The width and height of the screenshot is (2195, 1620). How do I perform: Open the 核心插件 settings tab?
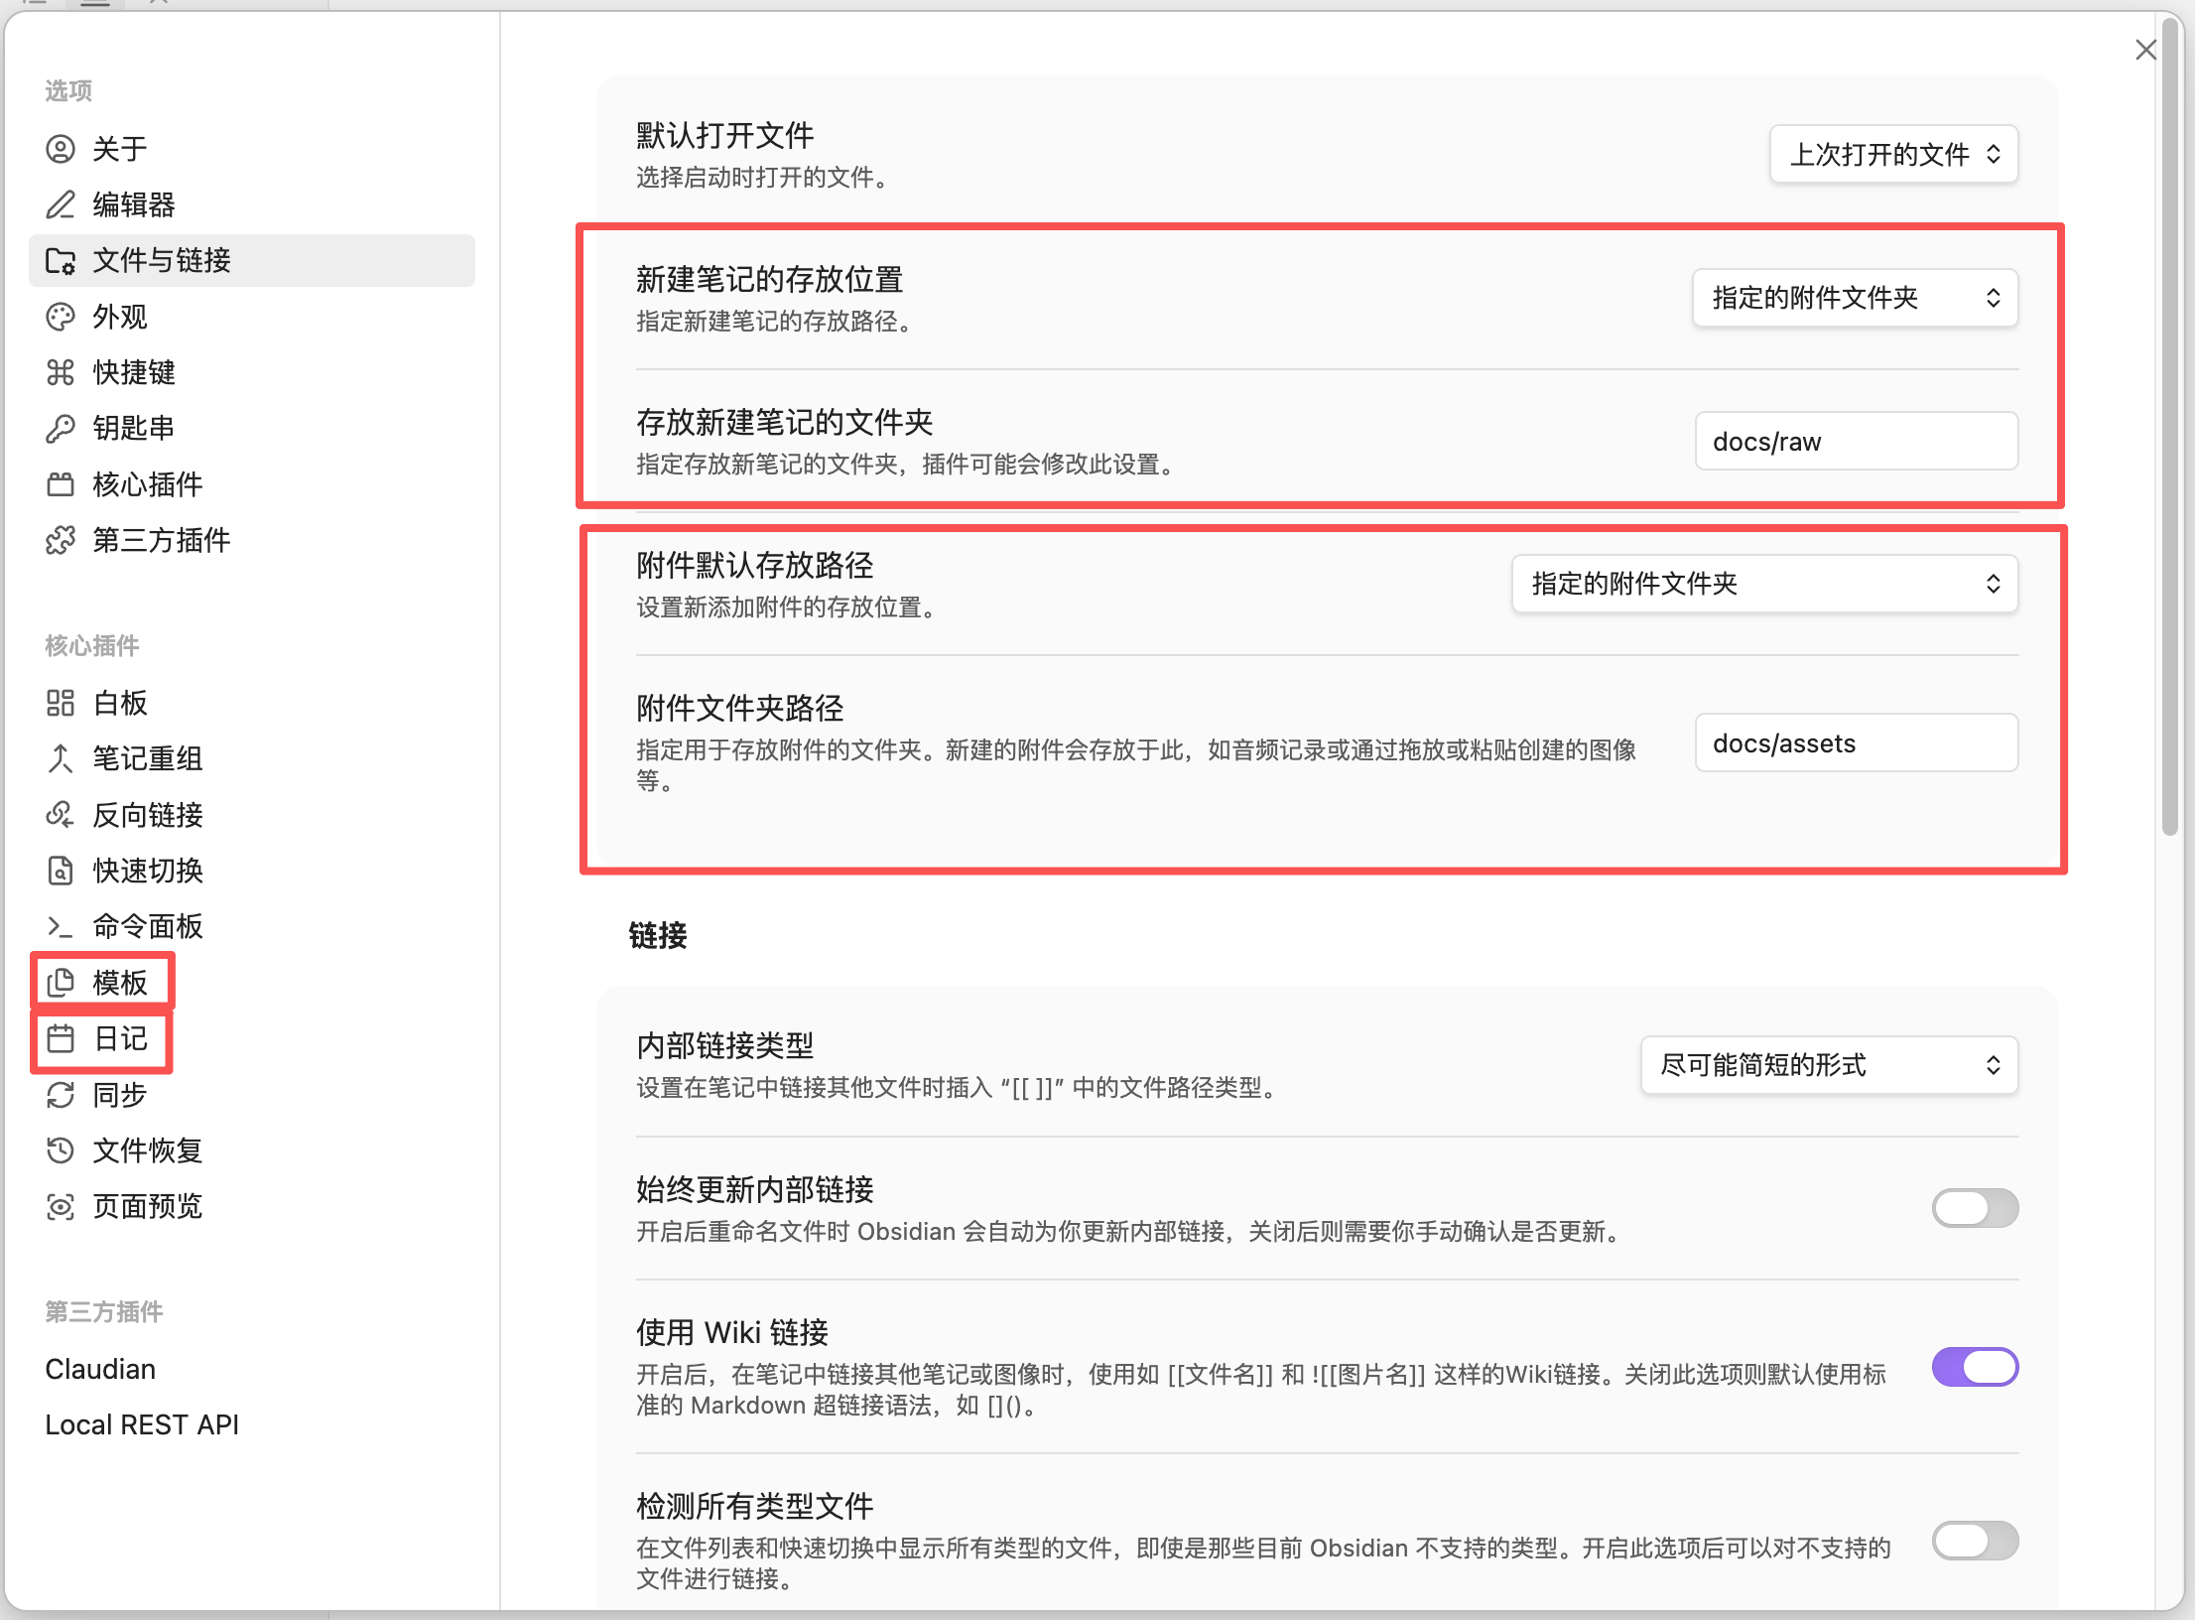[147, 484]
